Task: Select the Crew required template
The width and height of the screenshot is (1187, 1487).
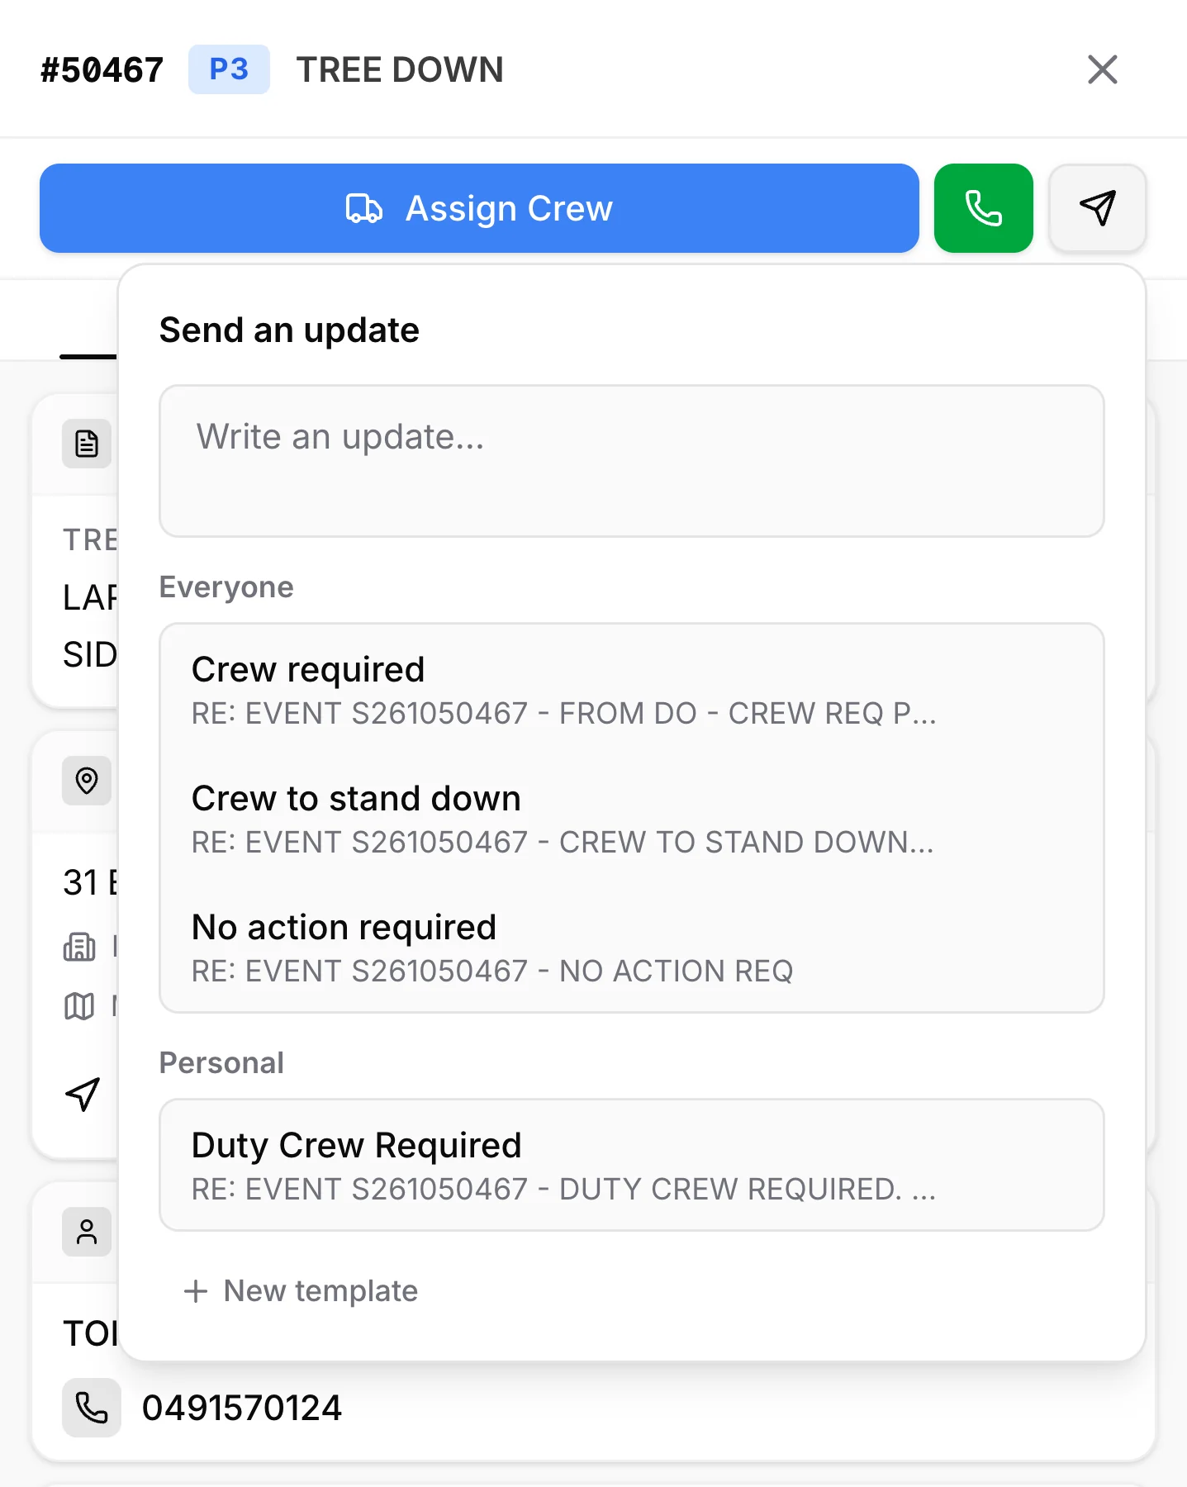Action: click(x=632, y=690)
